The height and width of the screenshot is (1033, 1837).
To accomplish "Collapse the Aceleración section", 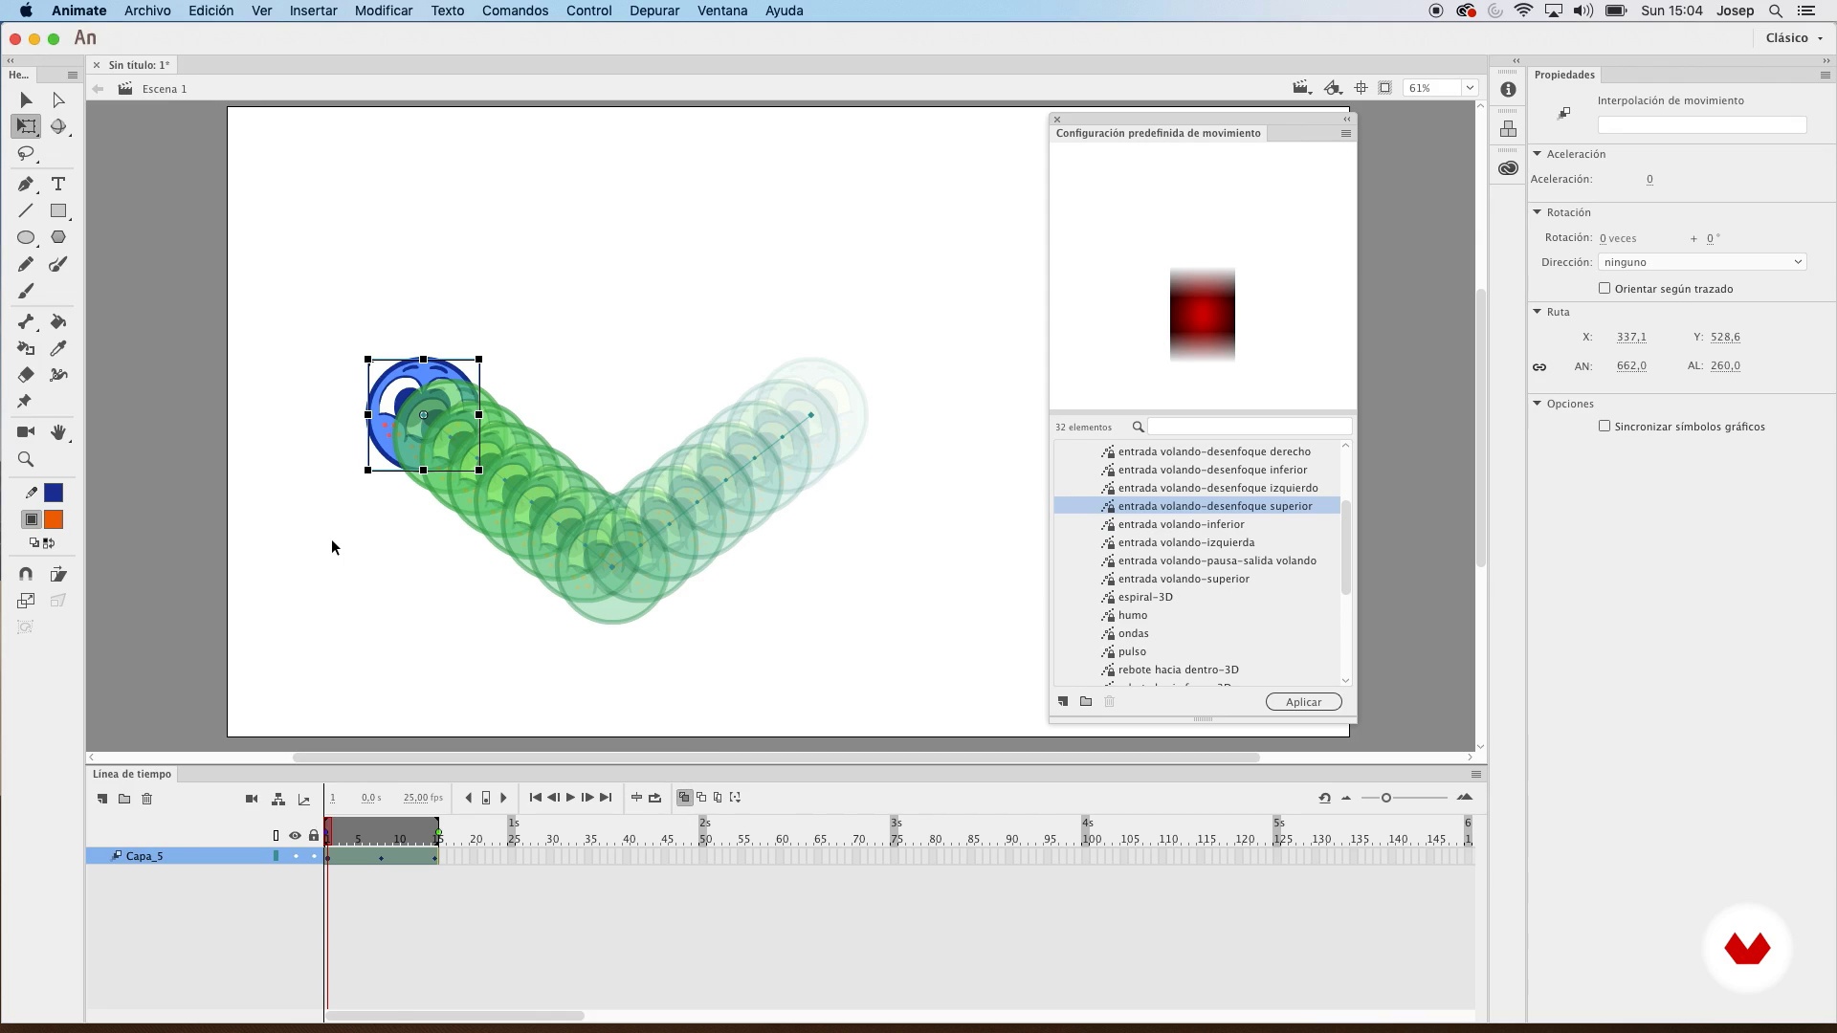I will pos(1538,153).
